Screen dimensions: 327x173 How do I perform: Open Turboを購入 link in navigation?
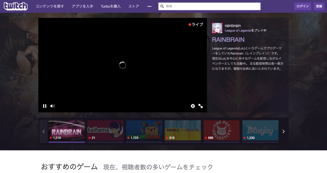(111, 6)
